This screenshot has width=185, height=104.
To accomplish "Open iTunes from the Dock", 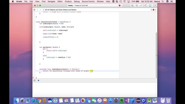I will pos(99,101).
